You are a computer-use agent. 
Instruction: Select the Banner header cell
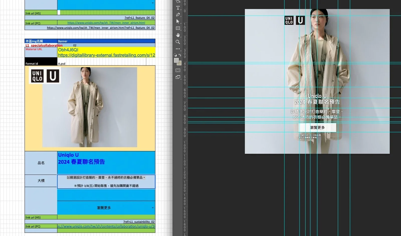coord(106,41)
